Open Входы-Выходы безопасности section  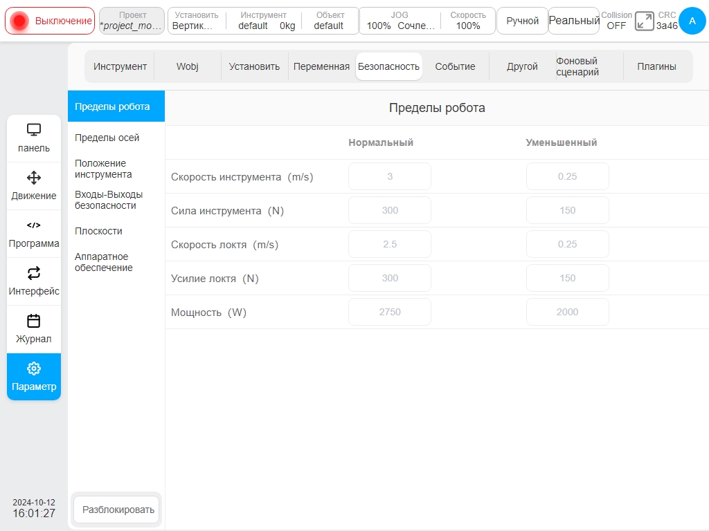116,200
